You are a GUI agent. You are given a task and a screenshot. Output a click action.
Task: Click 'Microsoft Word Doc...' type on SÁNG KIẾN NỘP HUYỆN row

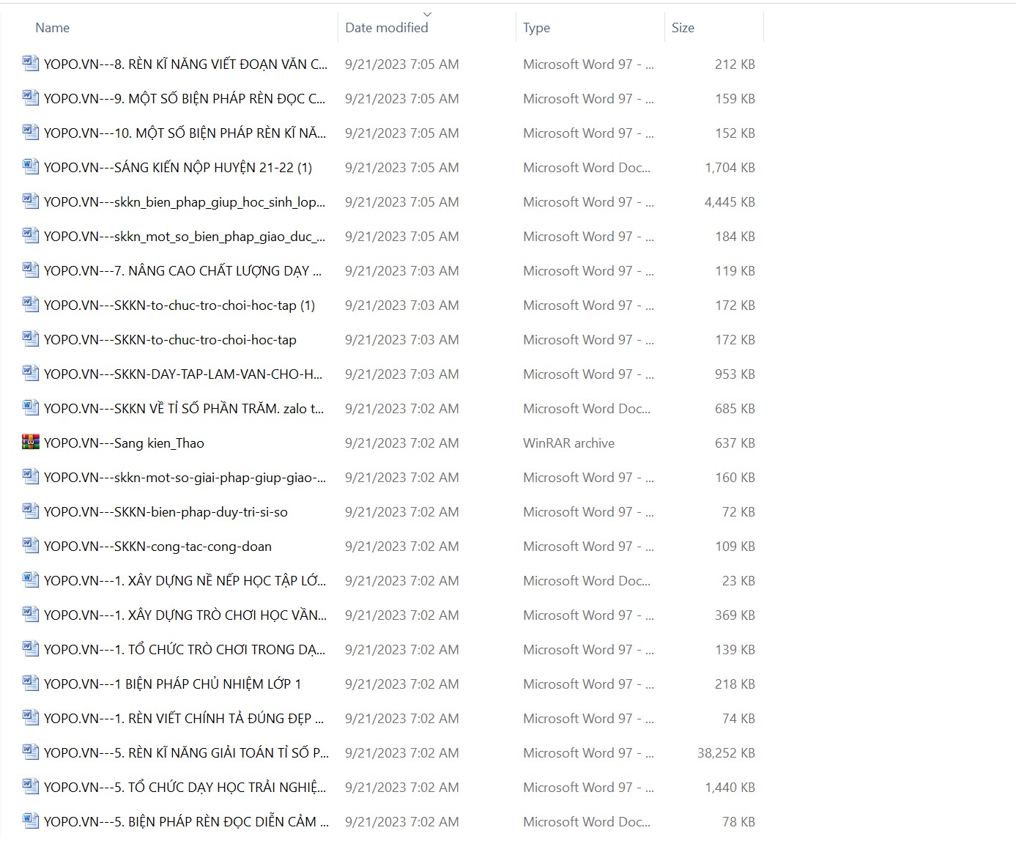[x=587, y=168]
